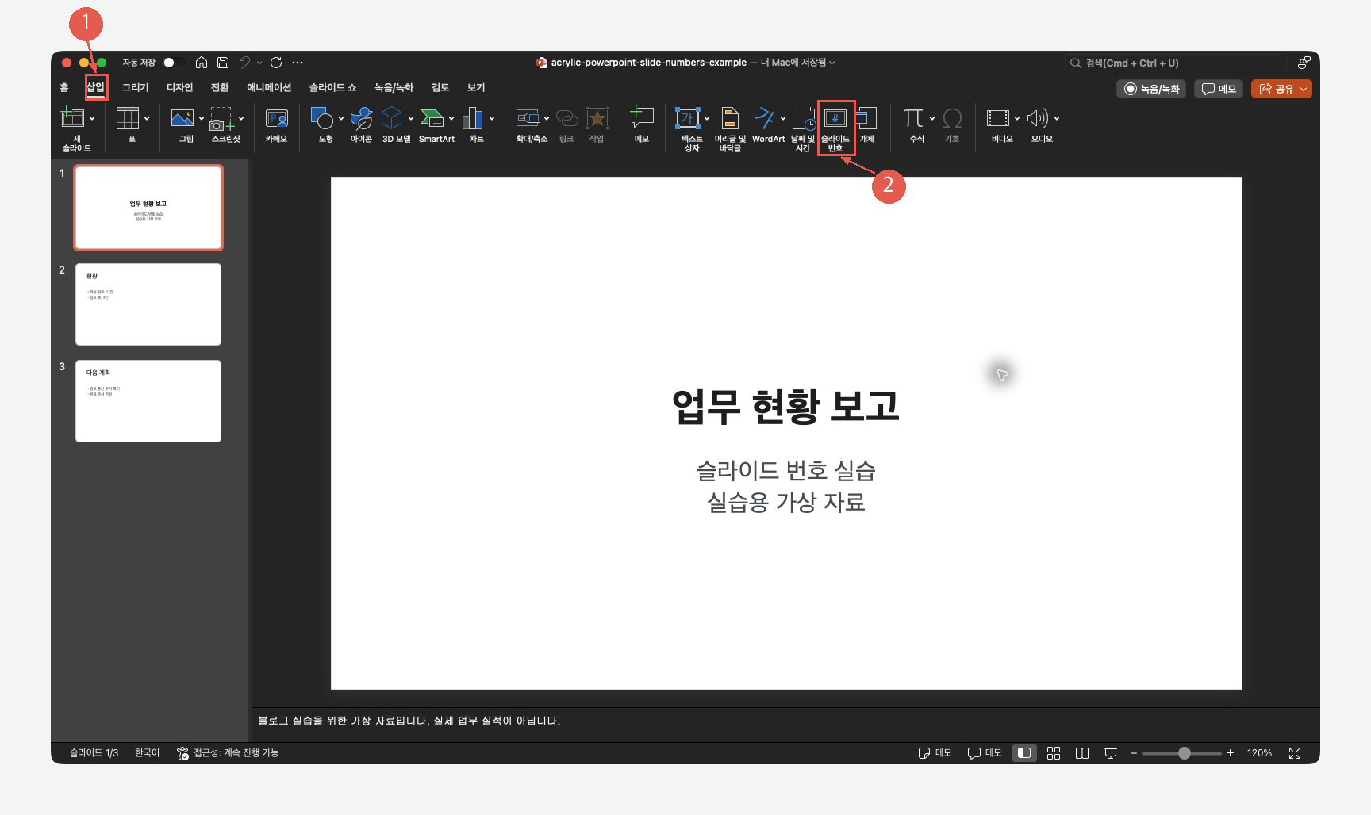Click the 링크 link icon
This screenshot has height=815, width=1371.
[x=566, y=118]
